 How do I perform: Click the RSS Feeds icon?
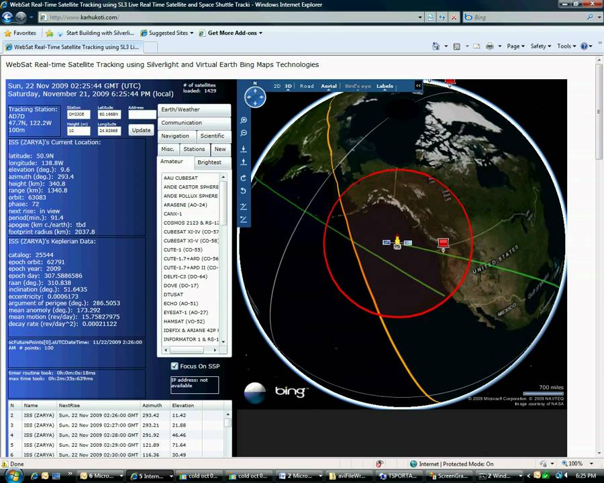coord(457,46)
